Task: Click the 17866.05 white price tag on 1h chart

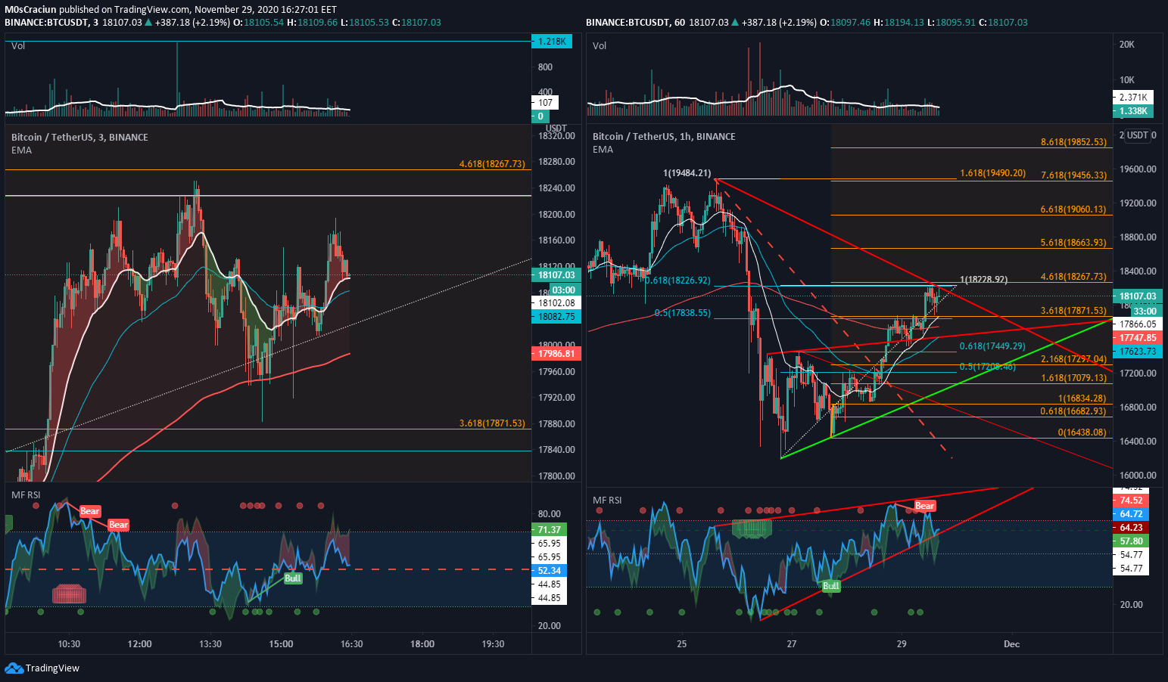Action: pyautogui.click(x=1138, y=324)
